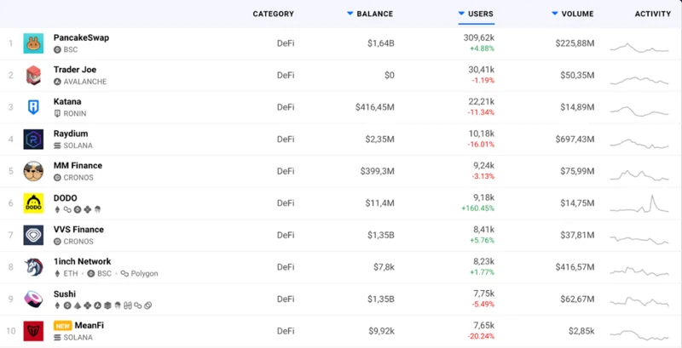Open the MeanFi dapp name link

pyautogui.click(x=90, y=325)
